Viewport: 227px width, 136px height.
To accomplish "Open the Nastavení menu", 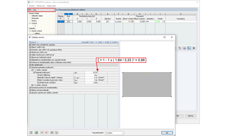I will tap(41, 6).
